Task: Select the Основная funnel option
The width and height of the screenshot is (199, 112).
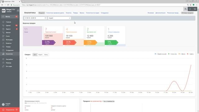Action: [150, 13]
